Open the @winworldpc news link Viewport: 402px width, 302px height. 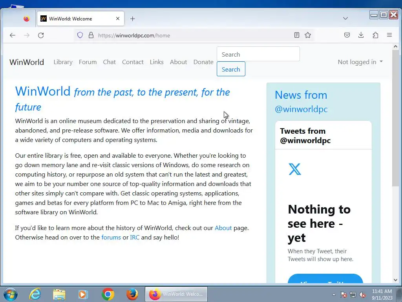301,109
